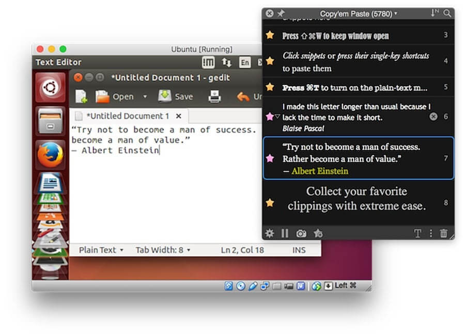The width and height of the screenshot is (465, 336).
Task: Open LibreOffice Writer in the launcher
Action: click(50, 183)
